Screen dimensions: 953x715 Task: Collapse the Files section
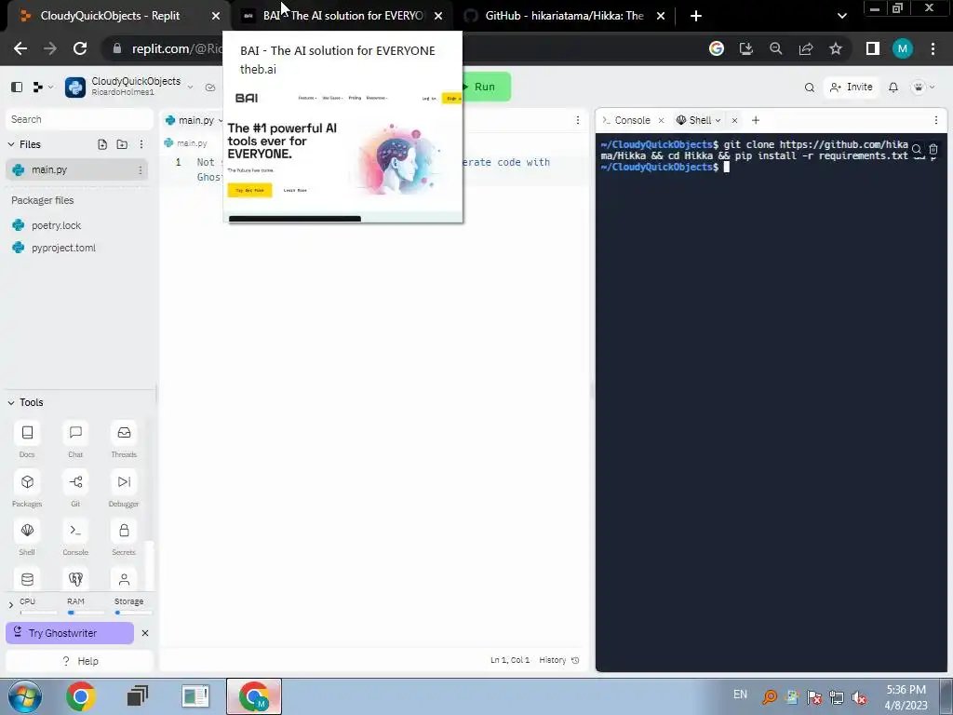pyautogui.click(x=11, y=144)
